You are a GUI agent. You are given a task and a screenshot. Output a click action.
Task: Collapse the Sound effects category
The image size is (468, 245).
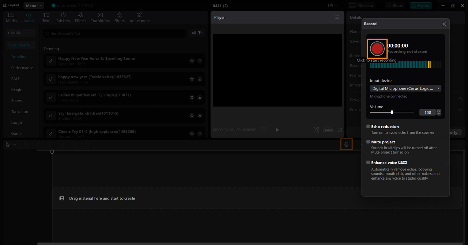point(21,45)
